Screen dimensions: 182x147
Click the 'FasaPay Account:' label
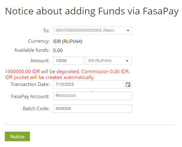tap(30, 97)
